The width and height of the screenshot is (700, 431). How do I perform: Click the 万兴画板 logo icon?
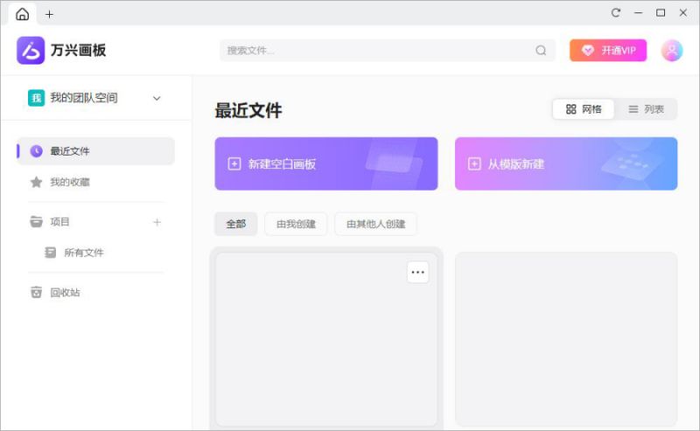click(x=31, y=51)
